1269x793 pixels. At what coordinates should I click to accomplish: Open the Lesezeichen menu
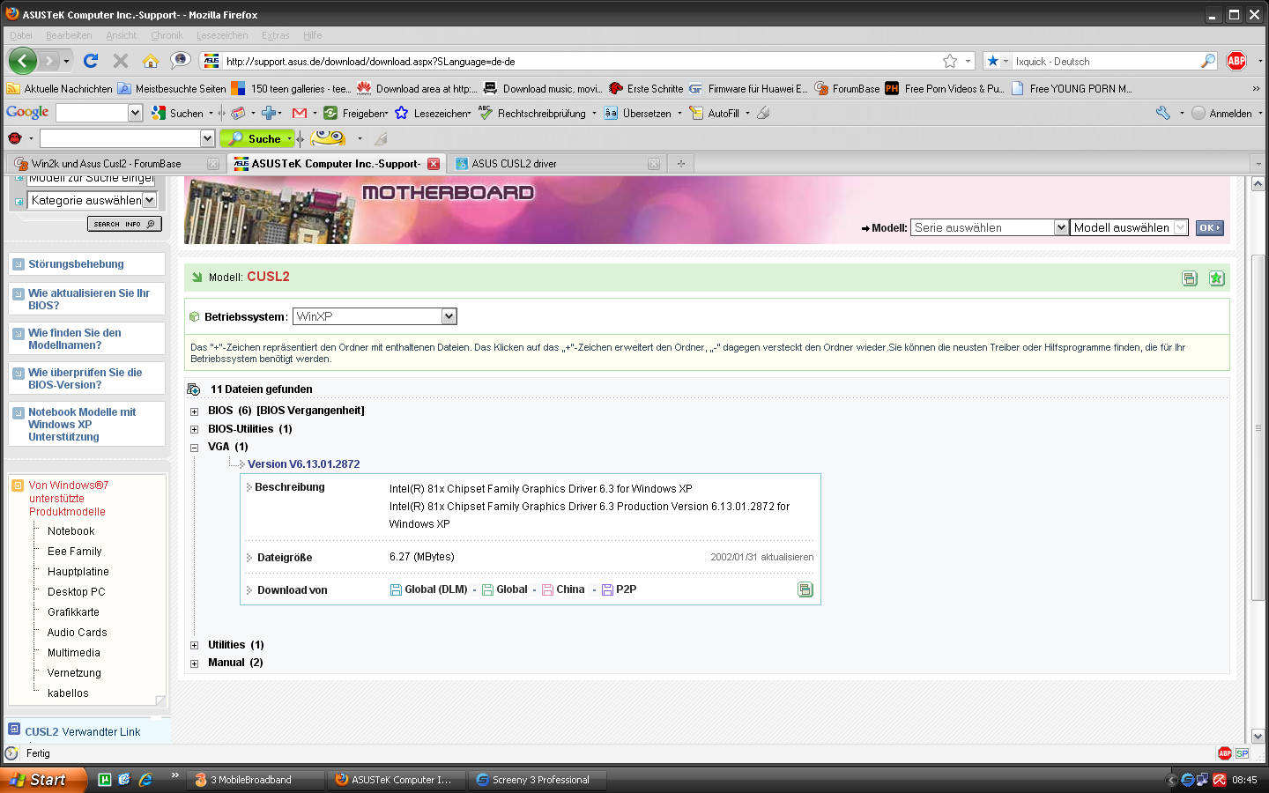point(222,35)
